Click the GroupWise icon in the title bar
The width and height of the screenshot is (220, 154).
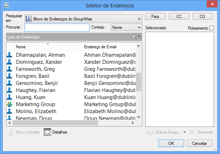(x=5, y=5)
